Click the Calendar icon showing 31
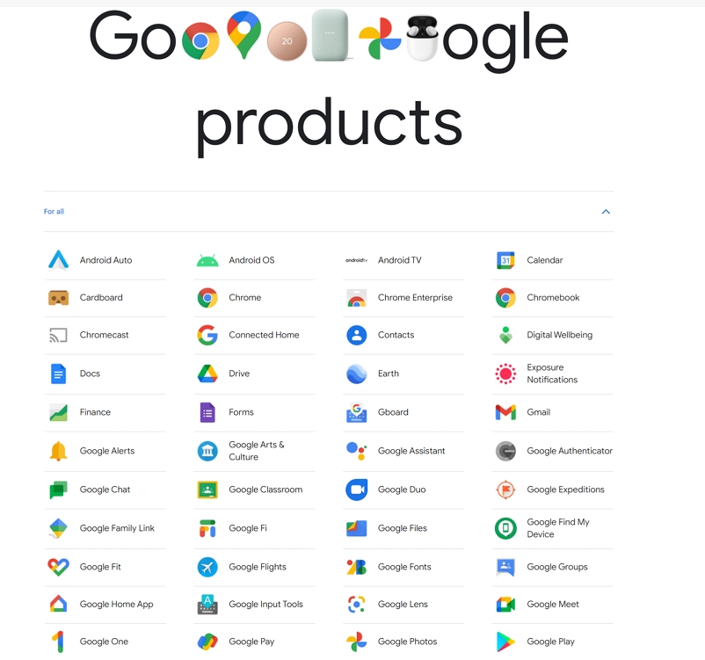Viewport: 705px width, 660px height. pos(505,260)
